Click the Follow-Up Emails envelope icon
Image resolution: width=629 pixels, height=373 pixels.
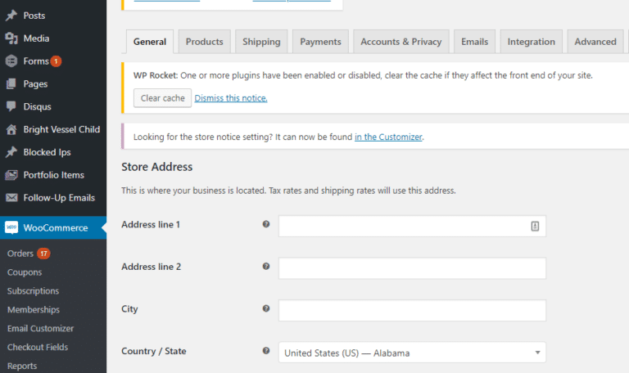coord(11,198)
